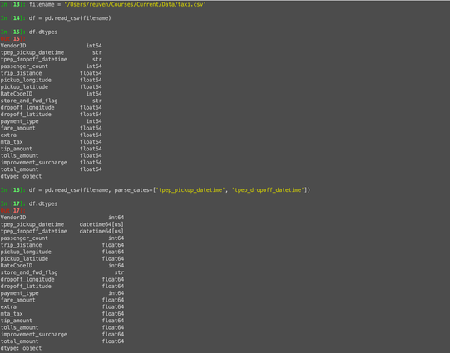450x353 pixels.
Task: Select pickup_longitude in the Out[15] listing
Action: coord(26,80)
